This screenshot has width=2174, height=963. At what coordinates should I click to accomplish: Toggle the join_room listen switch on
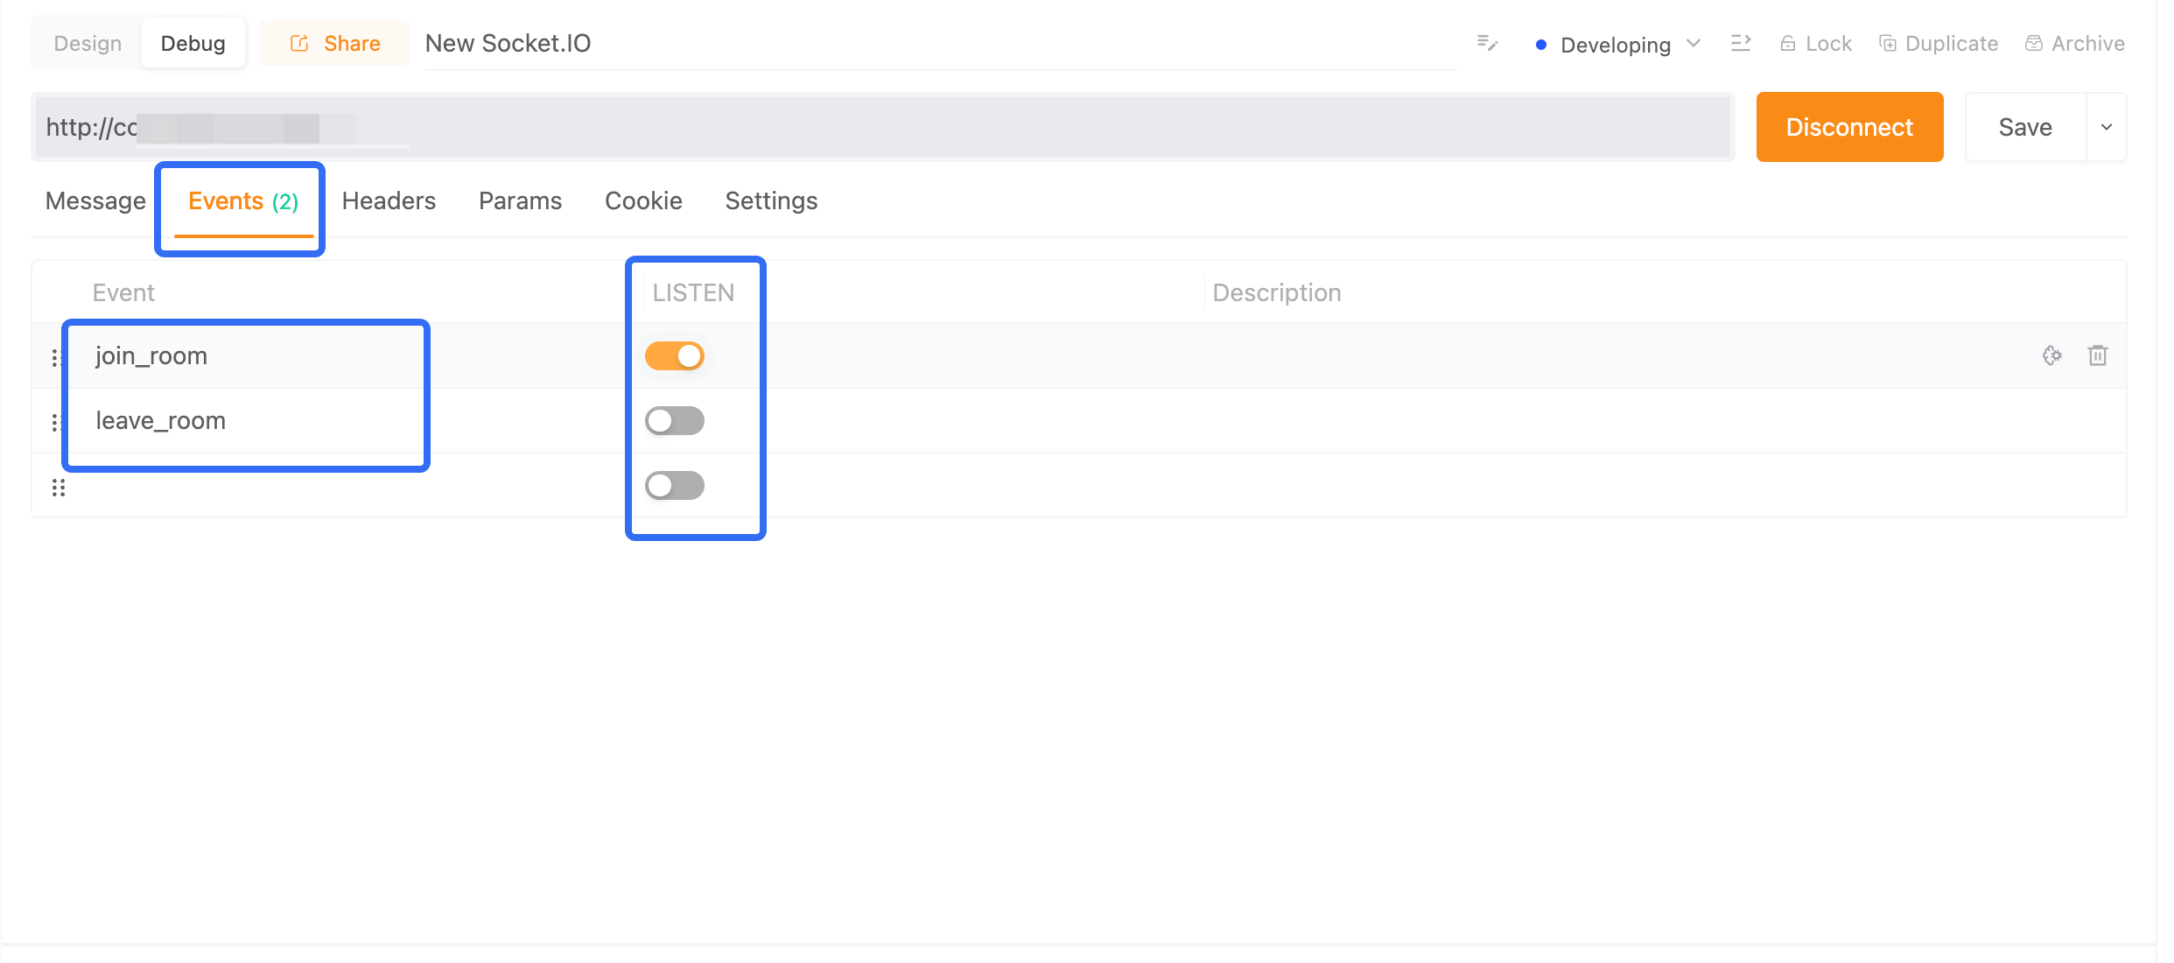[675, 355]
